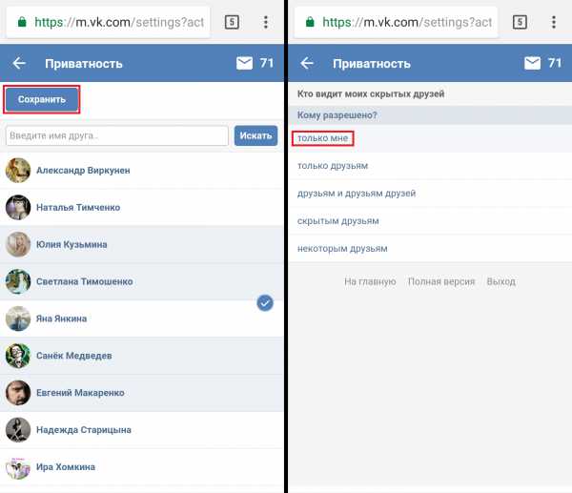Select "друзьям и друзьям друзей" option

coord(357,194)
